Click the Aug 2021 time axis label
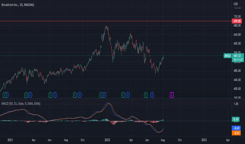The image size is (245, 144). pyautogui.click(x=66, y=140)
